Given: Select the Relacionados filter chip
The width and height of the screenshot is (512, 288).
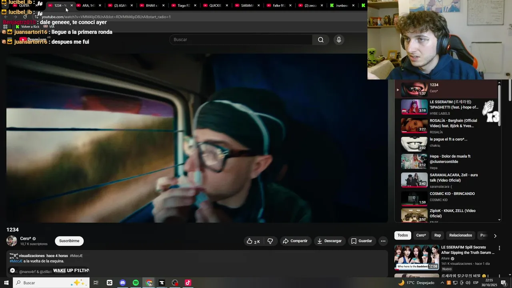Looking at the screenshot, I should tap(460, 235).
